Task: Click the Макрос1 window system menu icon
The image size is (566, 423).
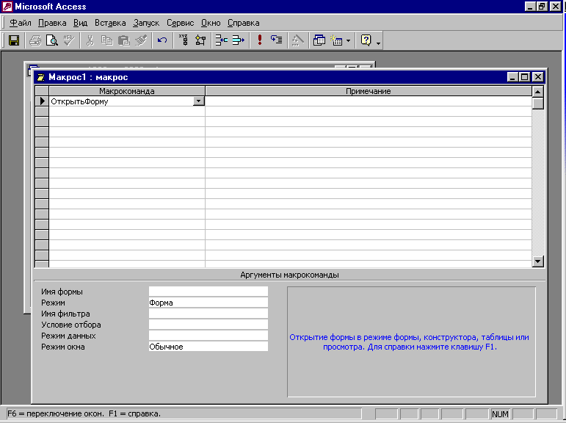Action: (x=41, y=77)
